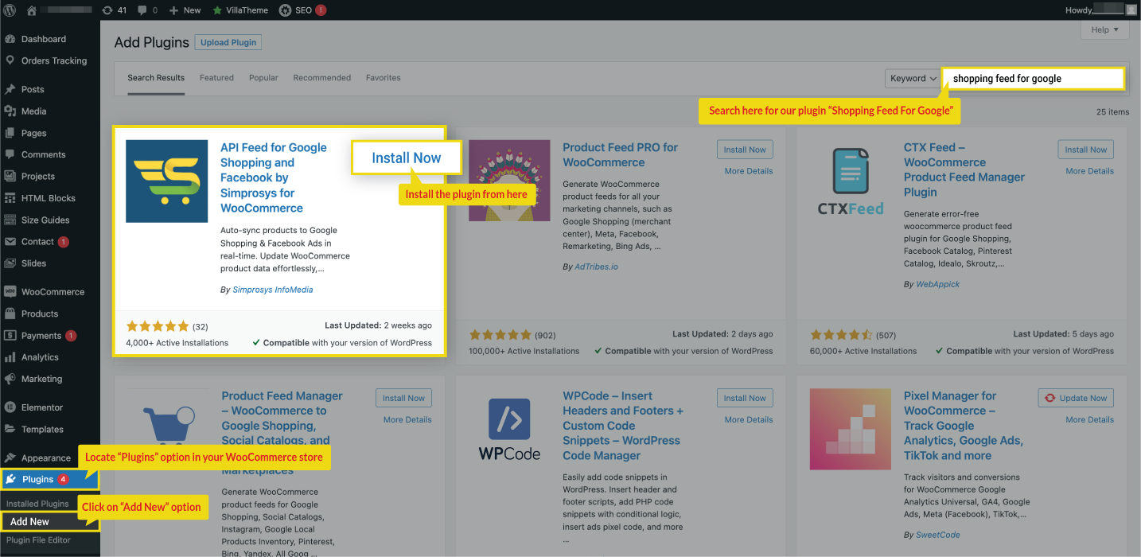Switch to the Search Results tab
This screenshot has height=557, width=1141.
click(156, 78)
